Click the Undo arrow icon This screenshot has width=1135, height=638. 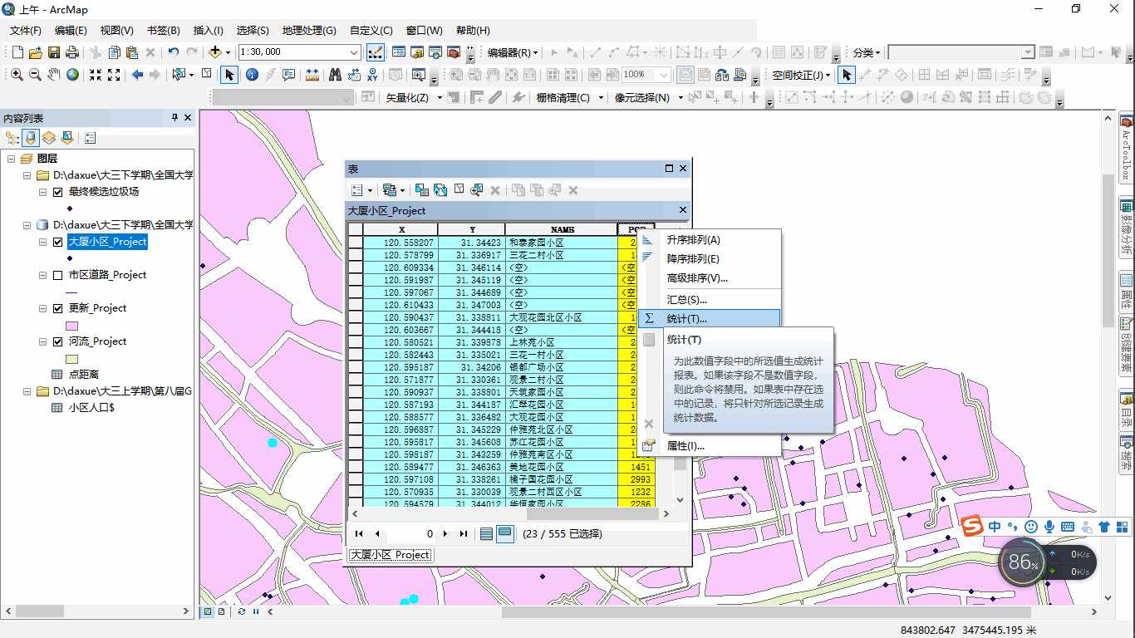click(173, 52)
